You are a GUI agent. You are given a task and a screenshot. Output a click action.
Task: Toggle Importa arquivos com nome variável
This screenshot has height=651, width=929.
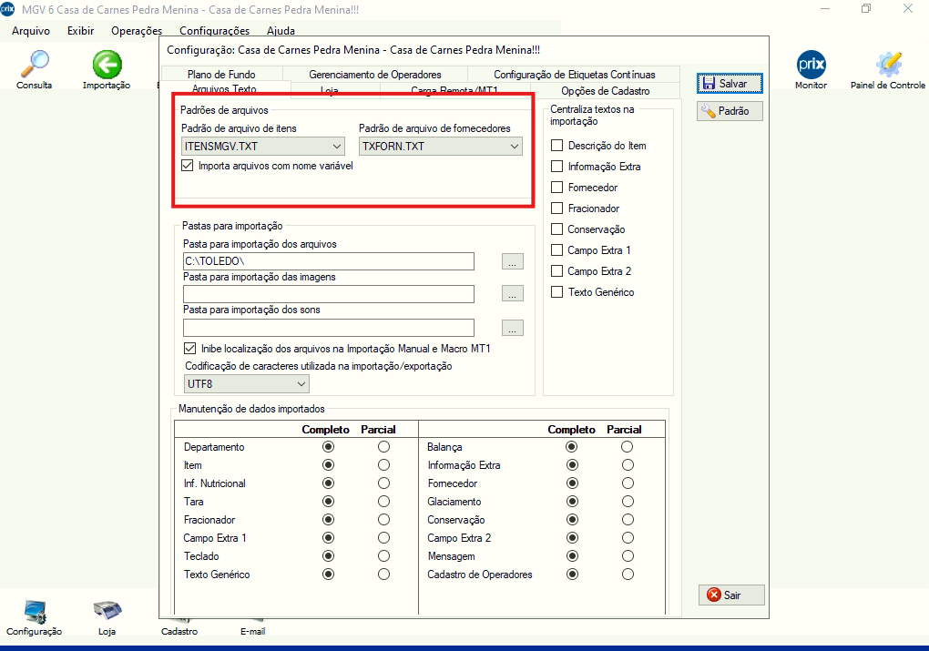tap(188, 166)
